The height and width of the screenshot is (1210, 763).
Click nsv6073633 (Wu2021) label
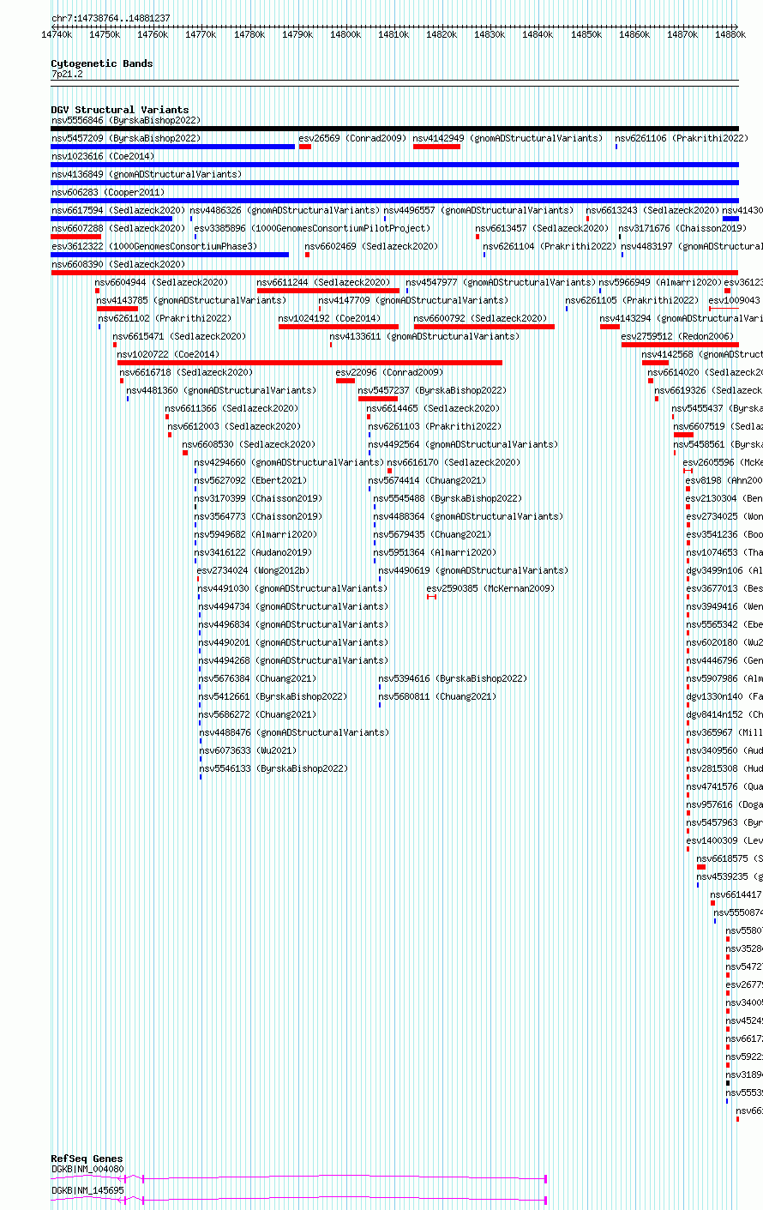click(248, 750)
